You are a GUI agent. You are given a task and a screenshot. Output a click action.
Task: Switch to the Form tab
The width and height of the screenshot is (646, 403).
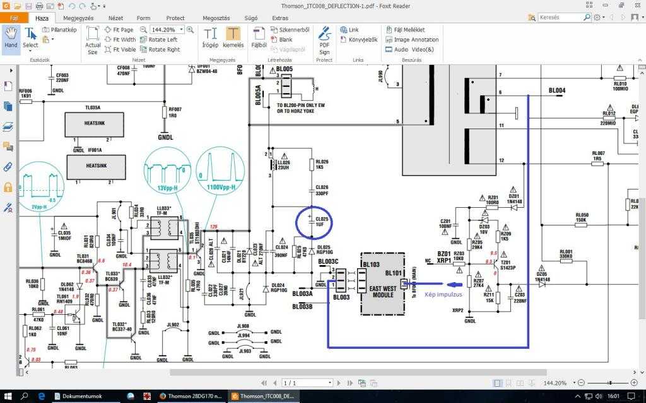[x=143, y=18]
